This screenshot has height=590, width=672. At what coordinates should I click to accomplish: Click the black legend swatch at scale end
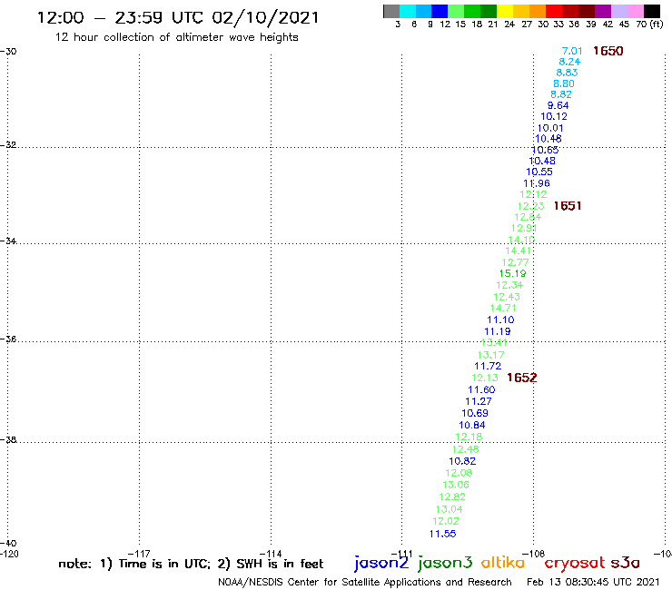tap(652, 11)
